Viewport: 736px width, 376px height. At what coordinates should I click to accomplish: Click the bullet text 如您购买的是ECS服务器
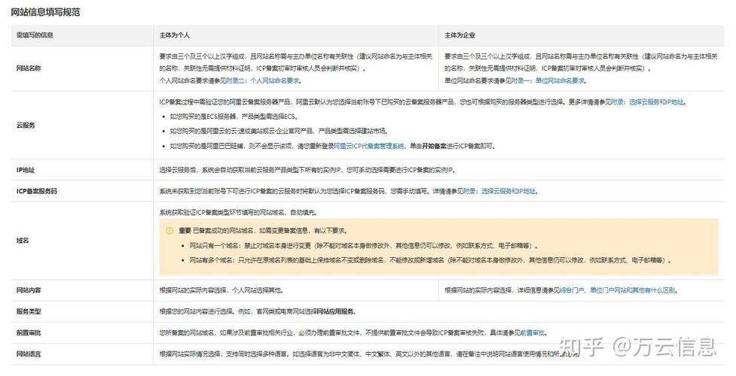(234, 117)
